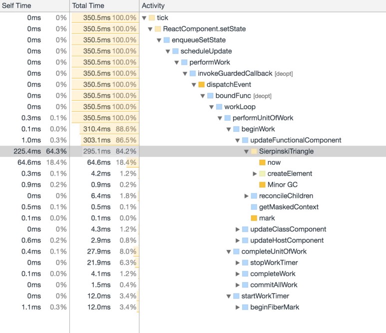Click the Minor GC orange icon
The width and height of the screenshot is (386, 333).
tap(262, 185)
